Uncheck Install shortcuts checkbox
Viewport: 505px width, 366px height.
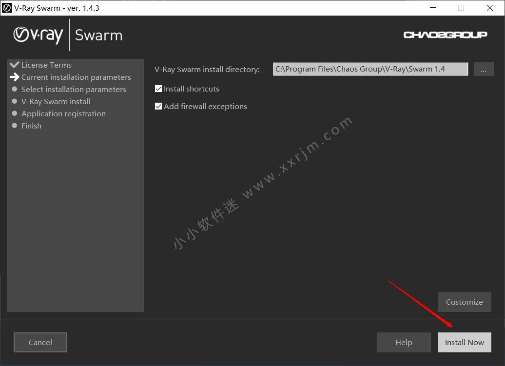158,89
